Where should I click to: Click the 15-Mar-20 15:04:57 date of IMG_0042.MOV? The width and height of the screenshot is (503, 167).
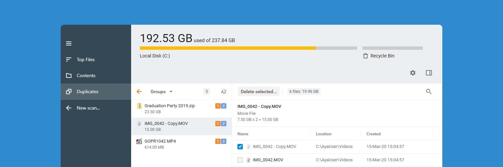click(x=385, y=160)
